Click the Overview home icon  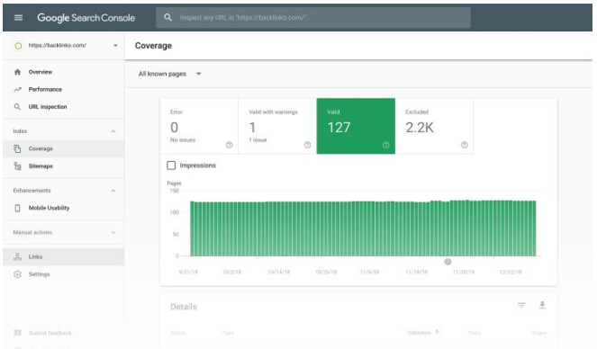17,72
